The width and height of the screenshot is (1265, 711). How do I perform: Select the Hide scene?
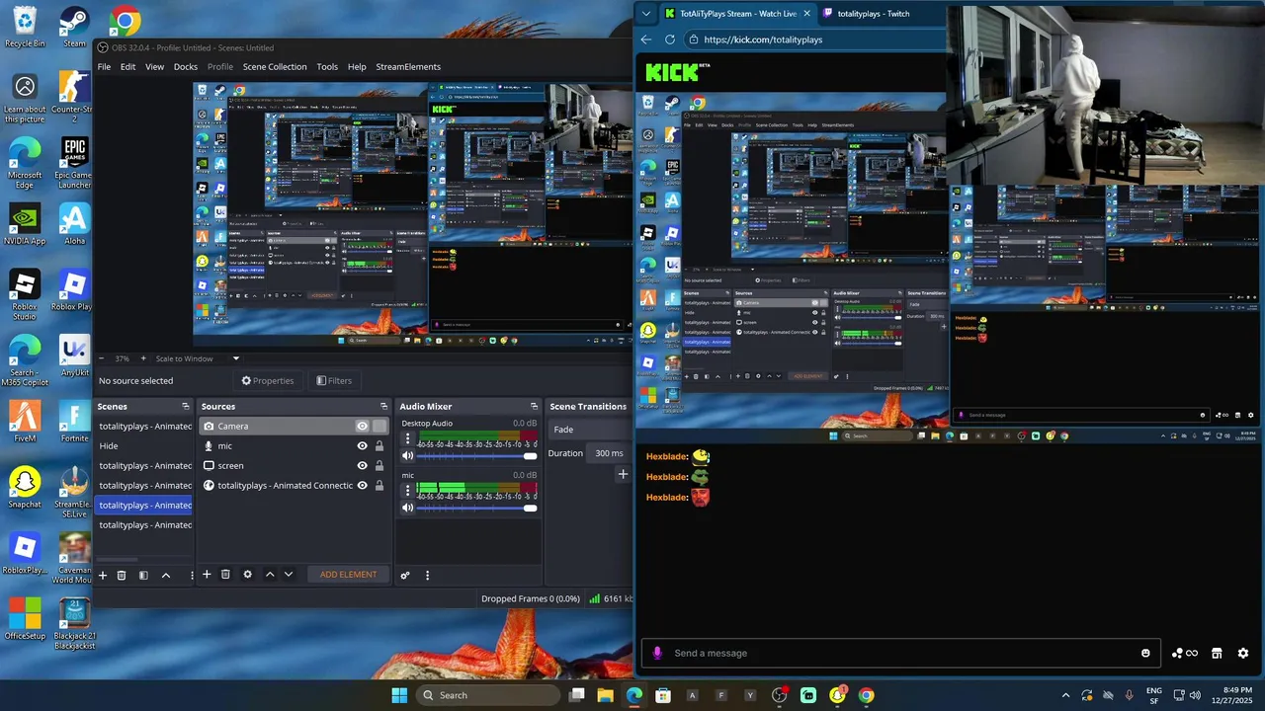[x=145, y=445]
